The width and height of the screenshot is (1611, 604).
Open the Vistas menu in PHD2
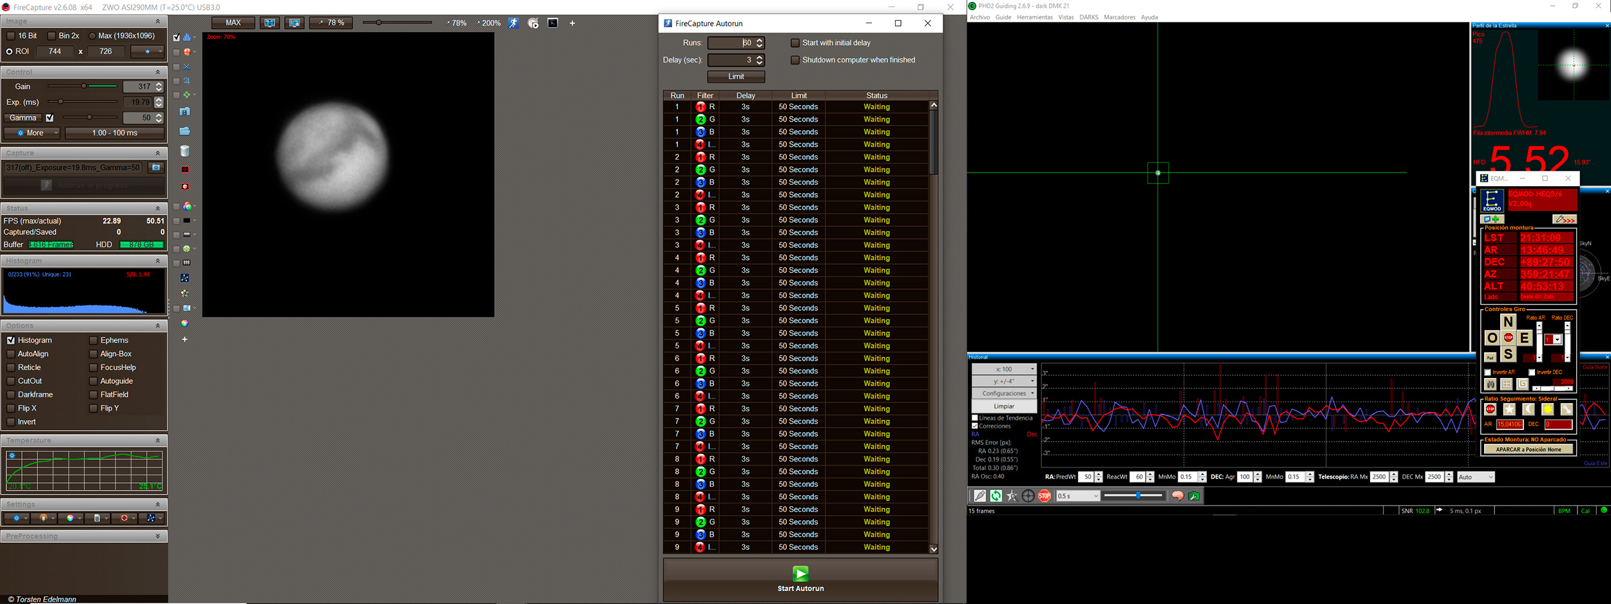pos(1066,17)
